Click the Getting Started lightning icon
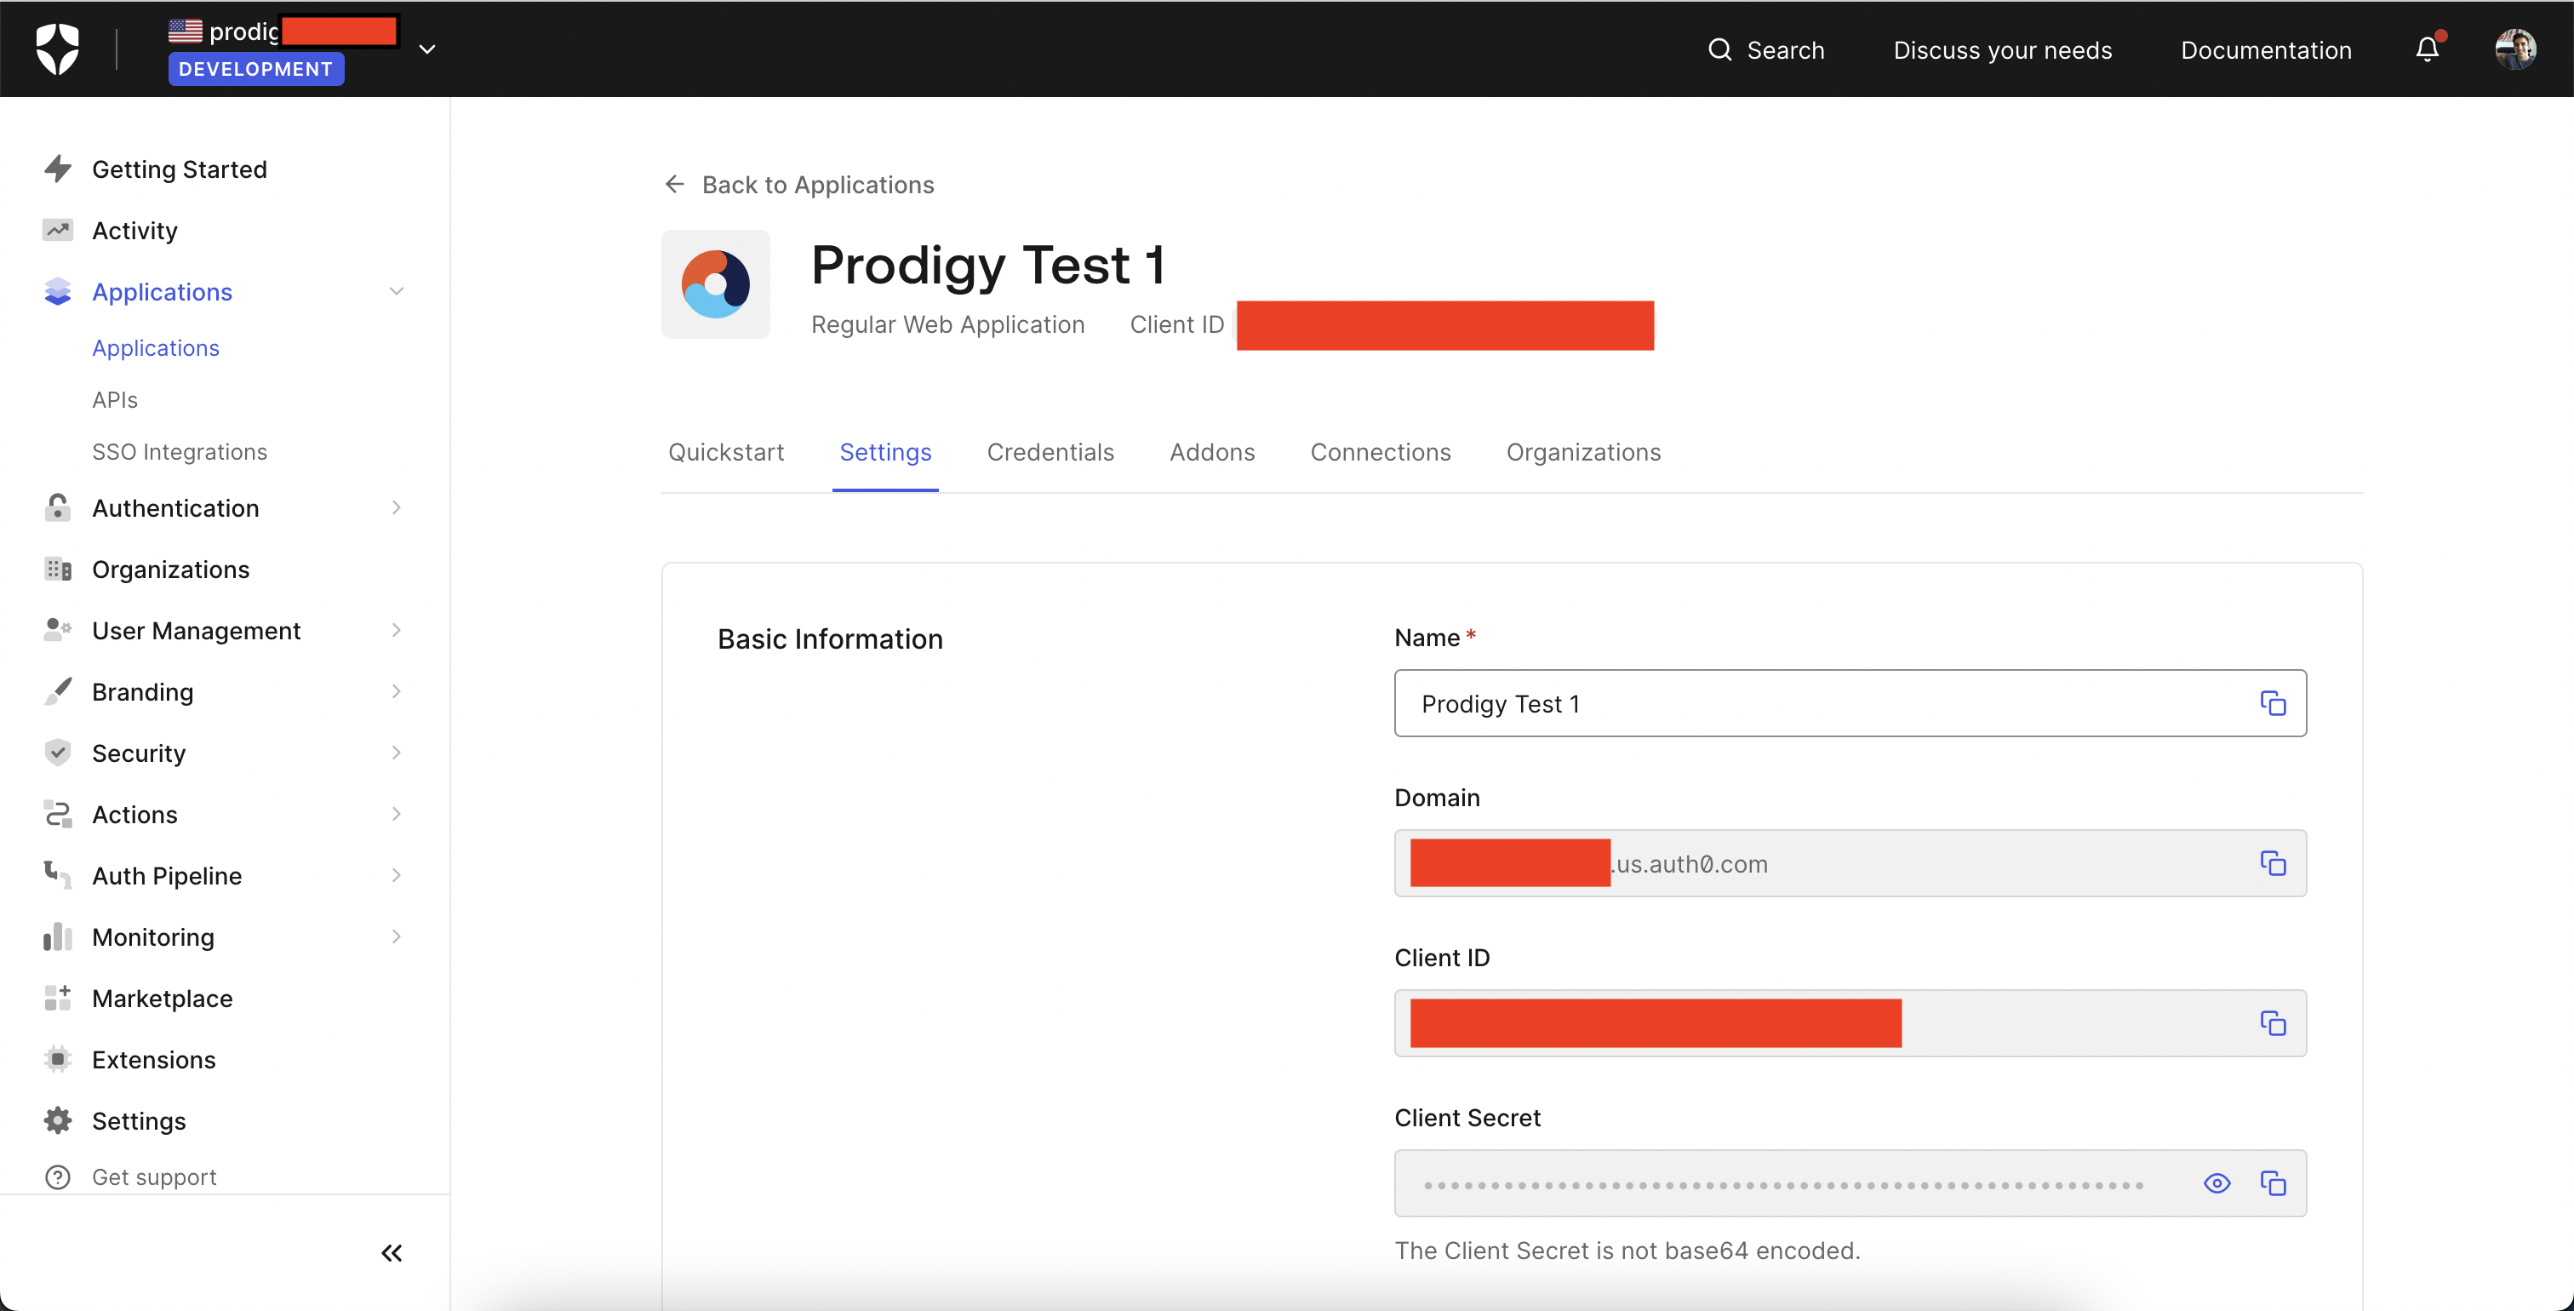This screenshot has height=1311, width=2574. click(58, 169)
